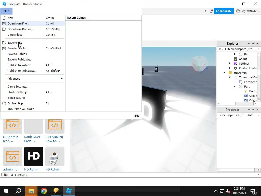
Task: Open Chrome from the taskbar
Action: [x=44, y=191]
